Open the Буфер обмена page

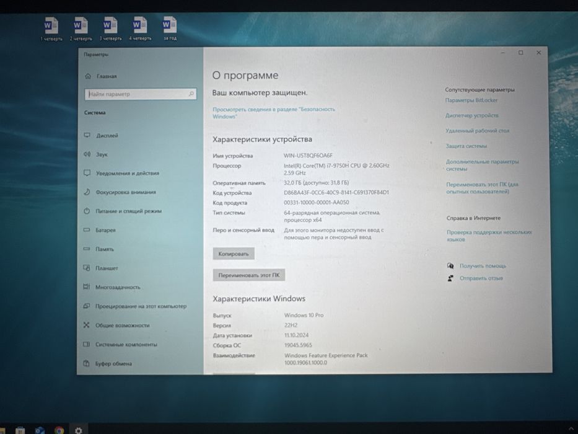[x=113, y=363]
